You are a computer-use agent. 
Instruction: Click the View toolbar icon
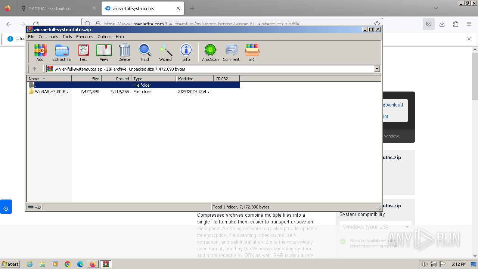pos(104,52)
